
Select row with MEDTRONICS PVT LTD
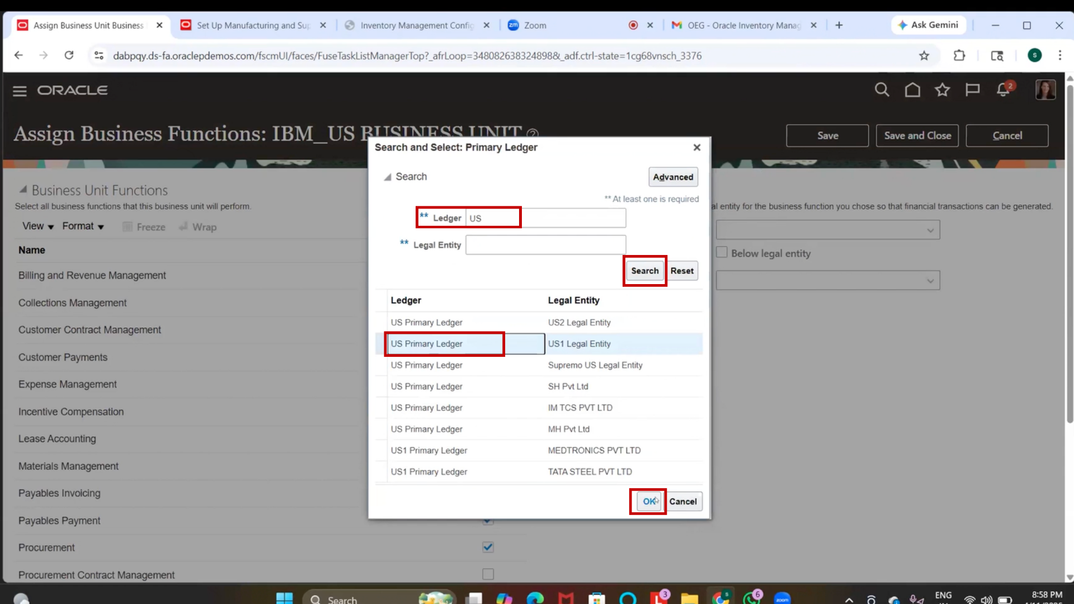(540, 450)
